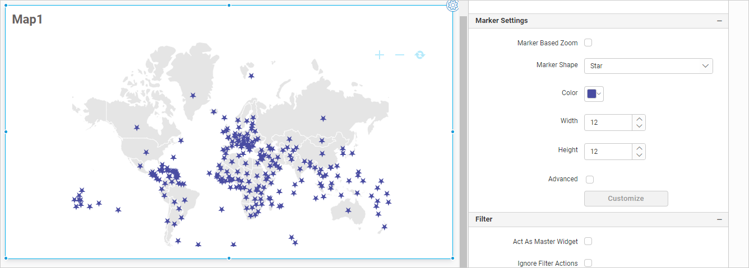Reset the map with the refresh icon
This screenshot has width=749, height=268.
(420, 55)
